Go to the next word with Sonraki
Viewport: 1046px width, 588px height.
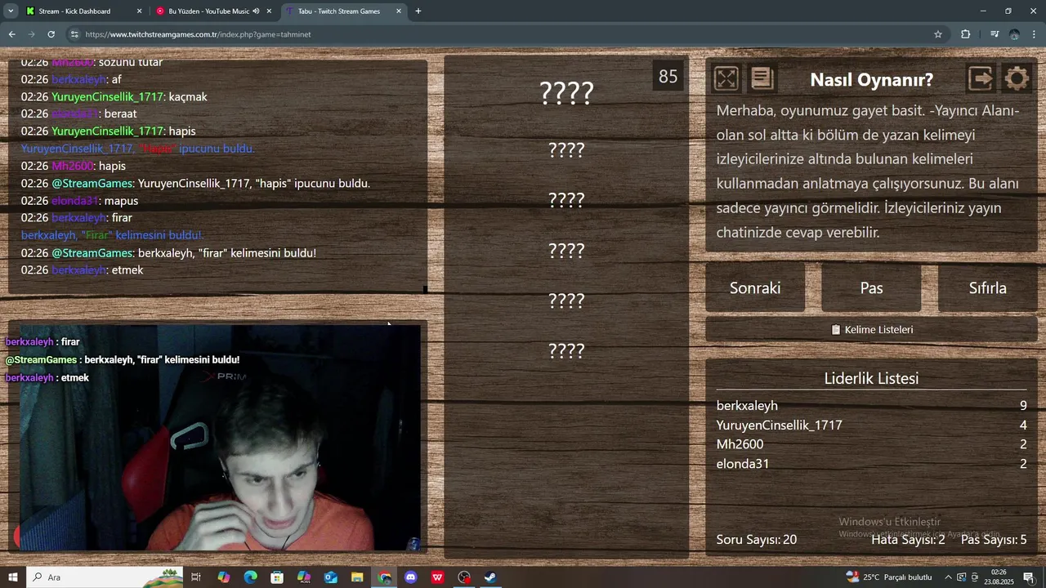(755, 287)
